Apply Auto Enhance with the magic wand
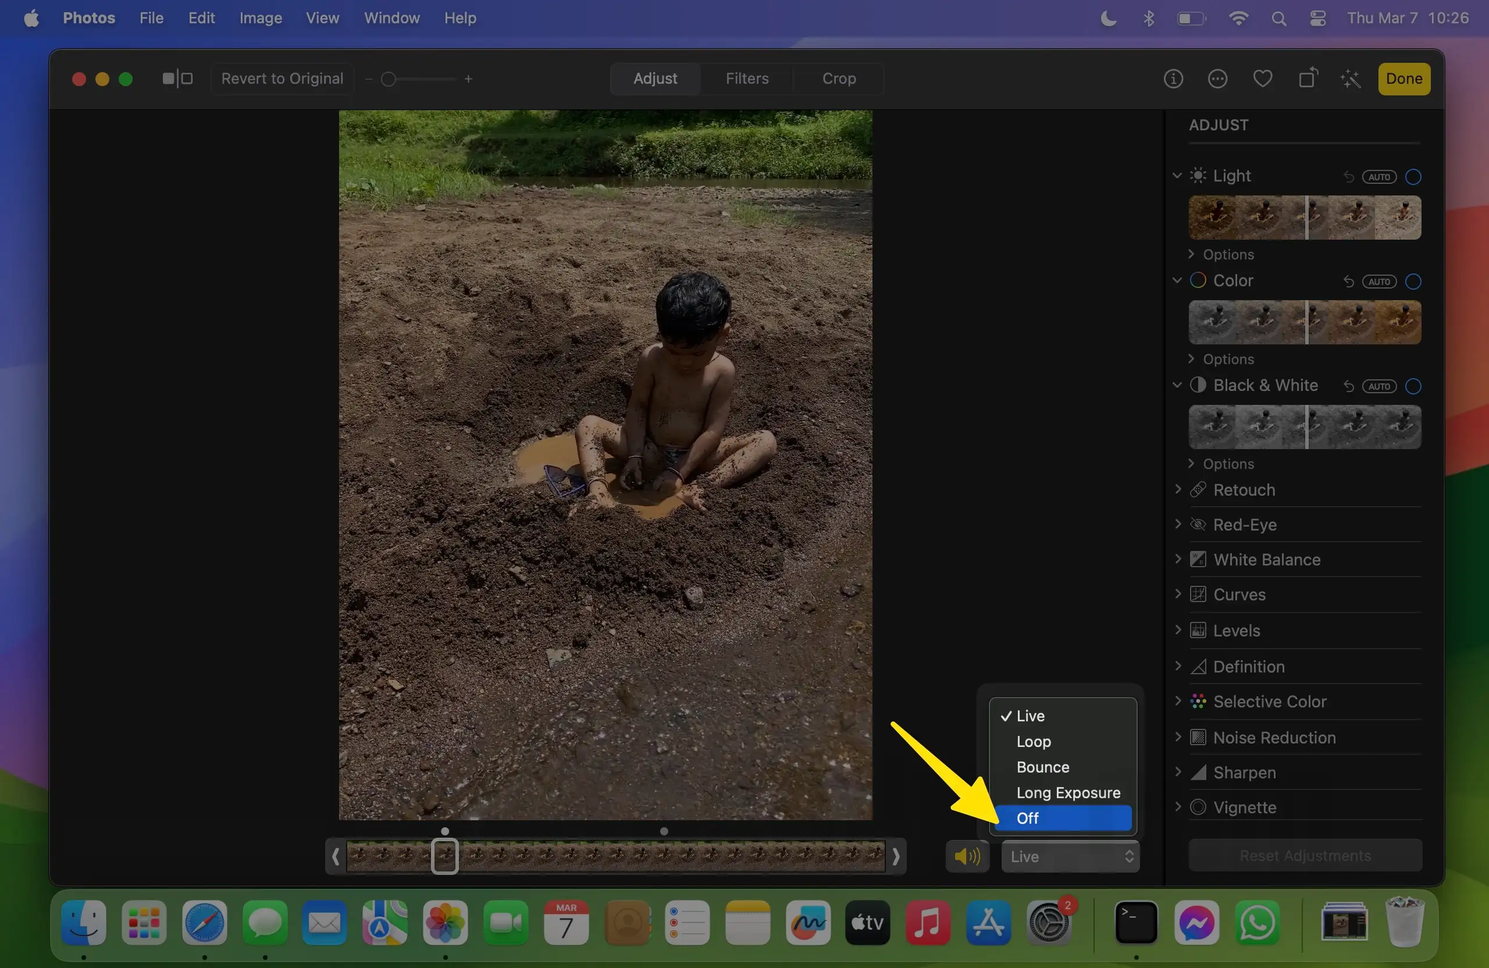The image size is (1489, 968). click(1351, 79)
